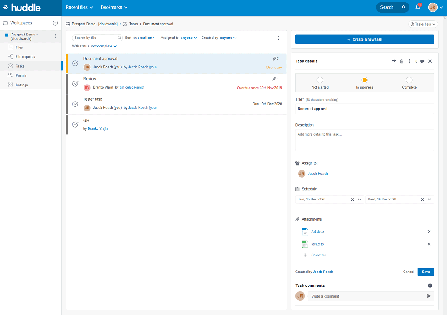This screenshot has height=315, width=447.
Task: Click the paperclip attachment count on Review task
Action: click(x=276, y=79)
